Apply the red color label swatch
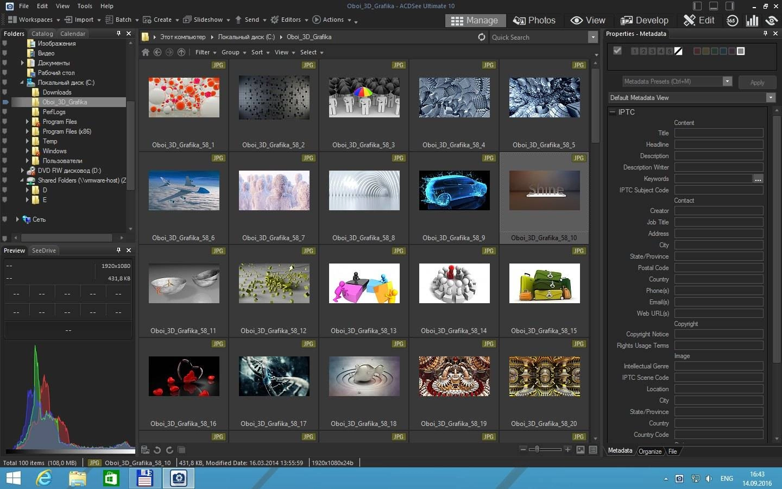Viewport: 782px width, 489px height. (x=697, y=51)
